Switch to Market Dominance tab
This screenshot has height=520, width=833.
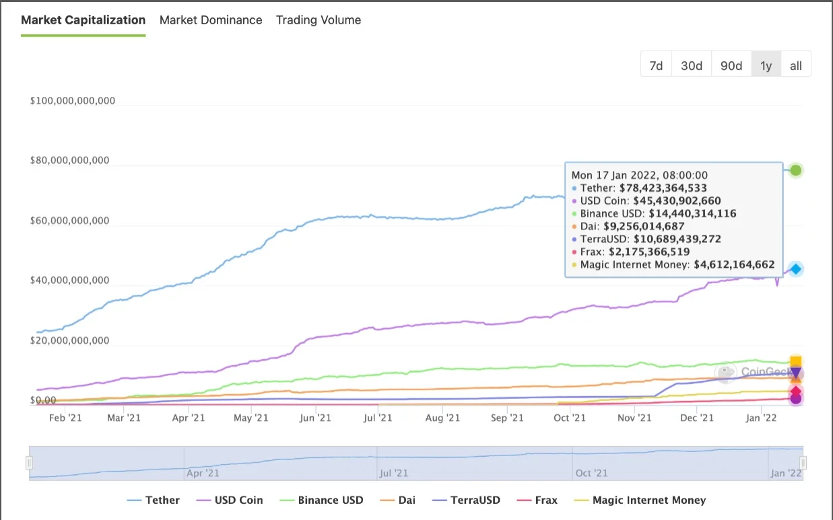(211, 20)
